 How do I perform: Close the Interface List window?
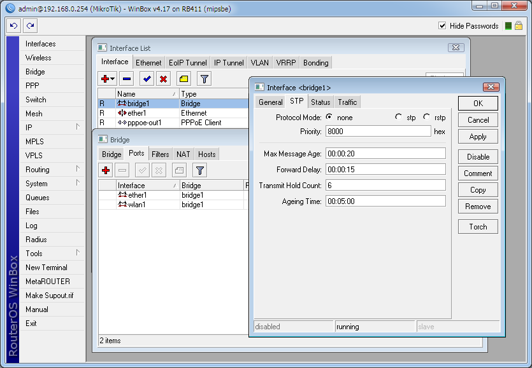pyautogui.click(x=456, y=48)
